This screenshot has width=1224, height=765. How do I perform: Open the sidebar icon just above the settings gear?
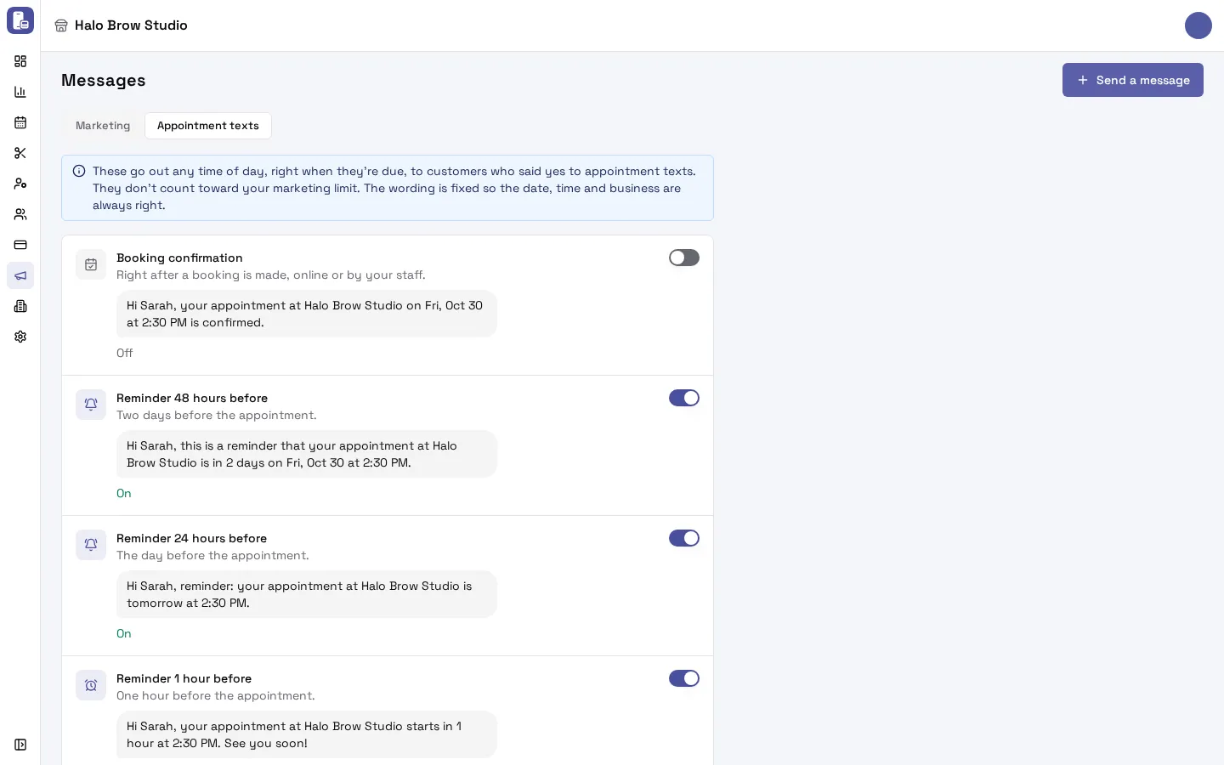[20, 306]
